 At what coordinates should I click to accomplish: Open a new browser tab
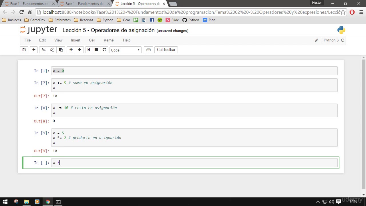173,4
